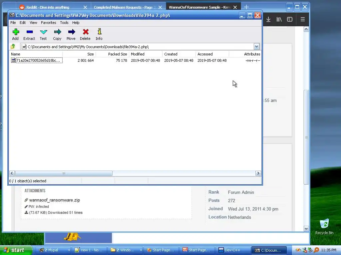Sort by Accessed column header
The image size is (341, 255).
(x=212, y=54)
